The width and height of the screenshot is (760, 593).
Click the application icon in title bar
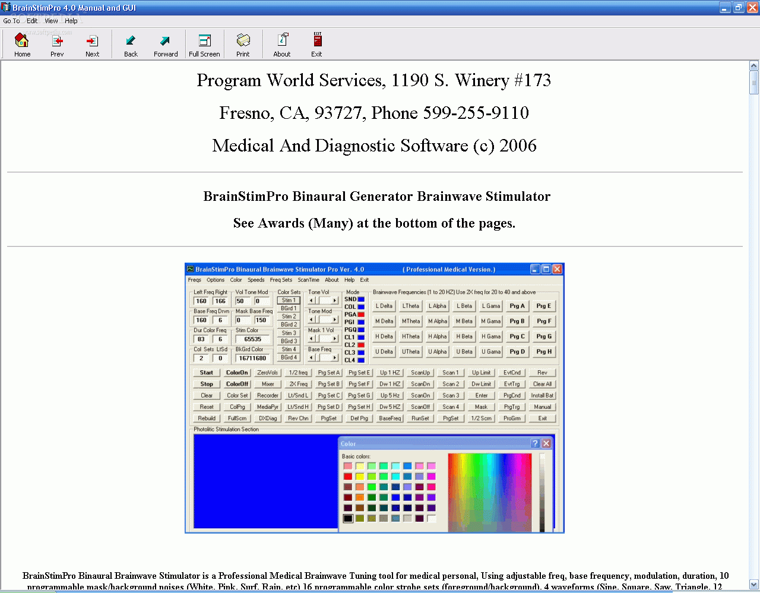point(6,7)
